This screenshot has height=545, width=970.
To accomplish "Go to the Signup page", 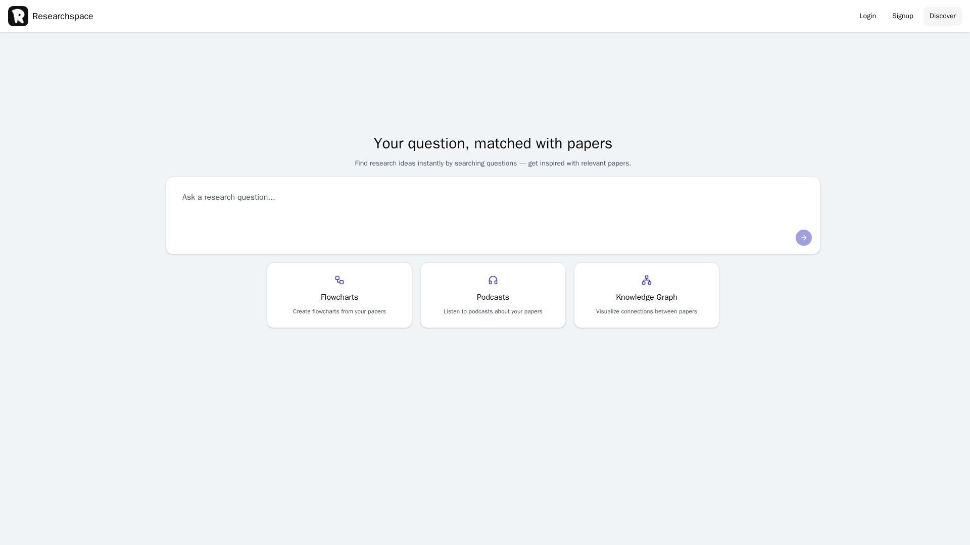I will pyautogui.click(x=902, y=16).
